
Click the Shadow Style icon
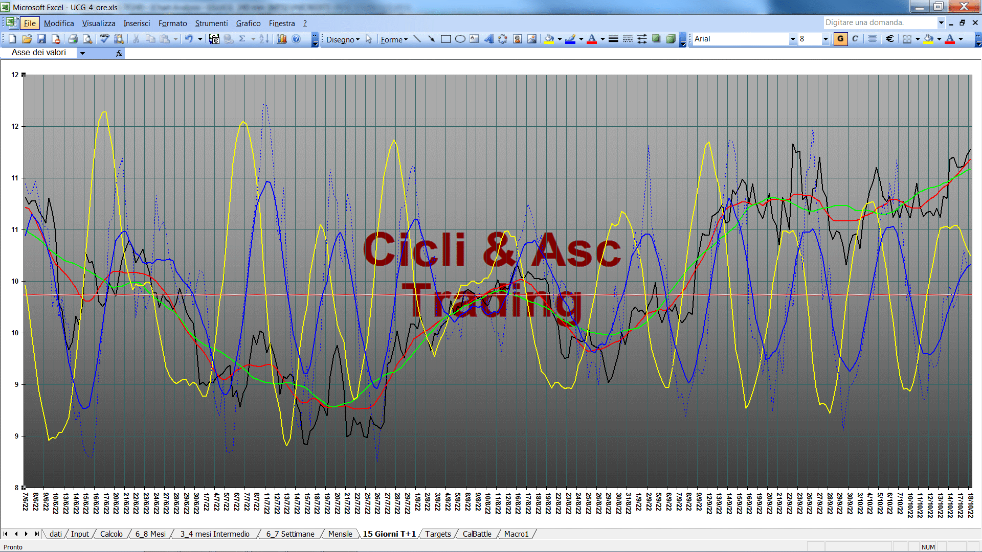656,39
